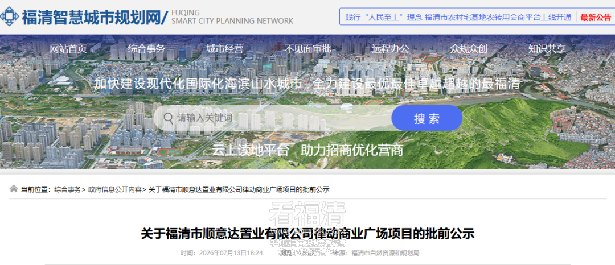Click the FUQING SMART CITY PLANNING NETWORK subtitle
The width and height of the screenshot is (615, 265).
pos(232,17)
